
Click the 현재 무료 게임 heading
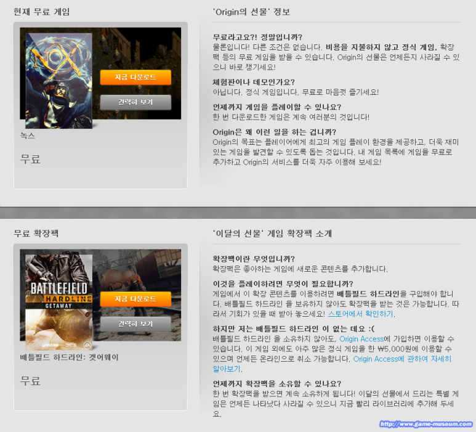pos(42,12)
